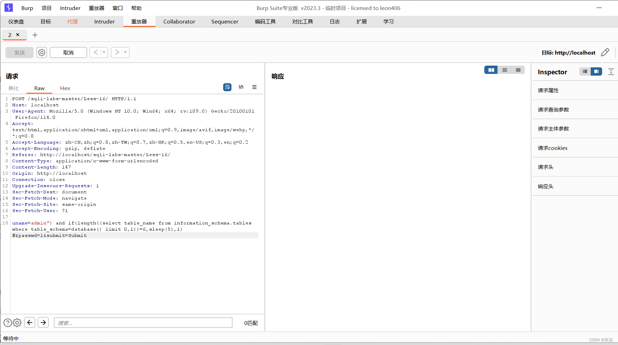The image size is (618, 345).
Task: Switch to Collaborator tab
Action: 179,21
